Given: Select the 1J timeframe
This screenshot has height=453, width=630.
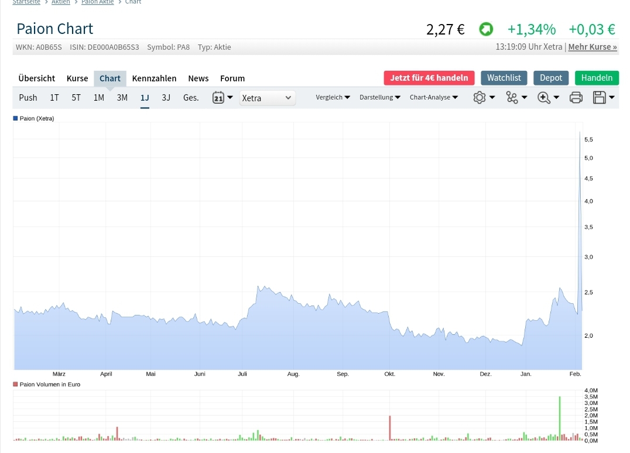Looking at the screenshot, I should (x=145, y=98).
